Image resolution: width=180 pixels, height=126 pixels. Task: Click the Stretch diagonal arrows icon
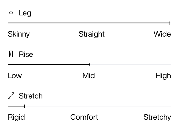point(11,96)
